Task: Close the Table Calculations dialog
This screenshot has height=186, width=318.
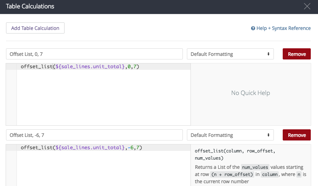Action: [x=307, y=6]
